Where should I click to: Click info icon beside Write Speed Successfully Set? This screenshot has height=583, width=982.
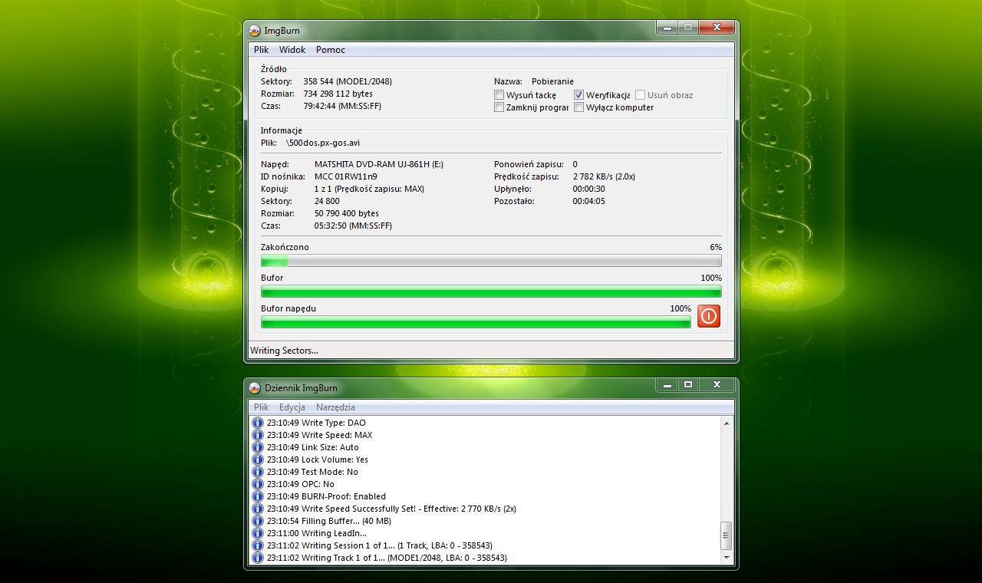pyautogui.click(x=258, y=509)
